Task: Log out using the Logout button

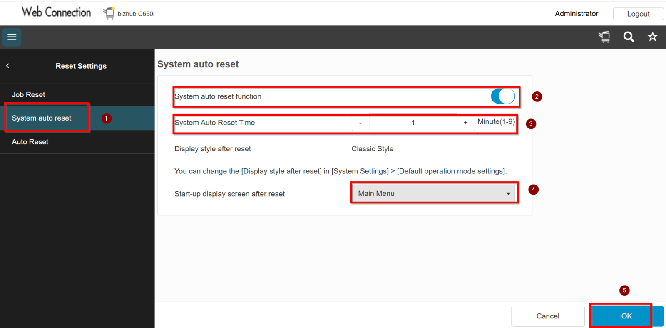Action: (638, 14)
